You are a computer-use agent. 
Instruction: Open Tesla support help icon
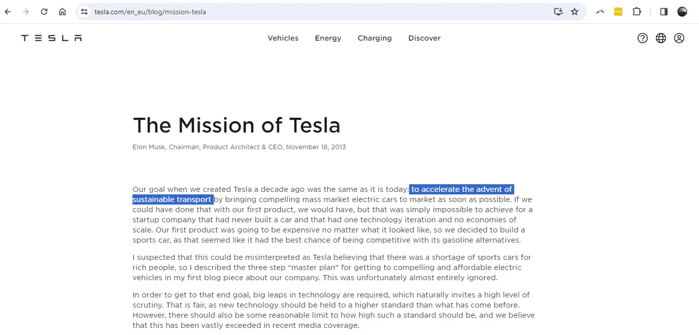(x=643, y=38)
